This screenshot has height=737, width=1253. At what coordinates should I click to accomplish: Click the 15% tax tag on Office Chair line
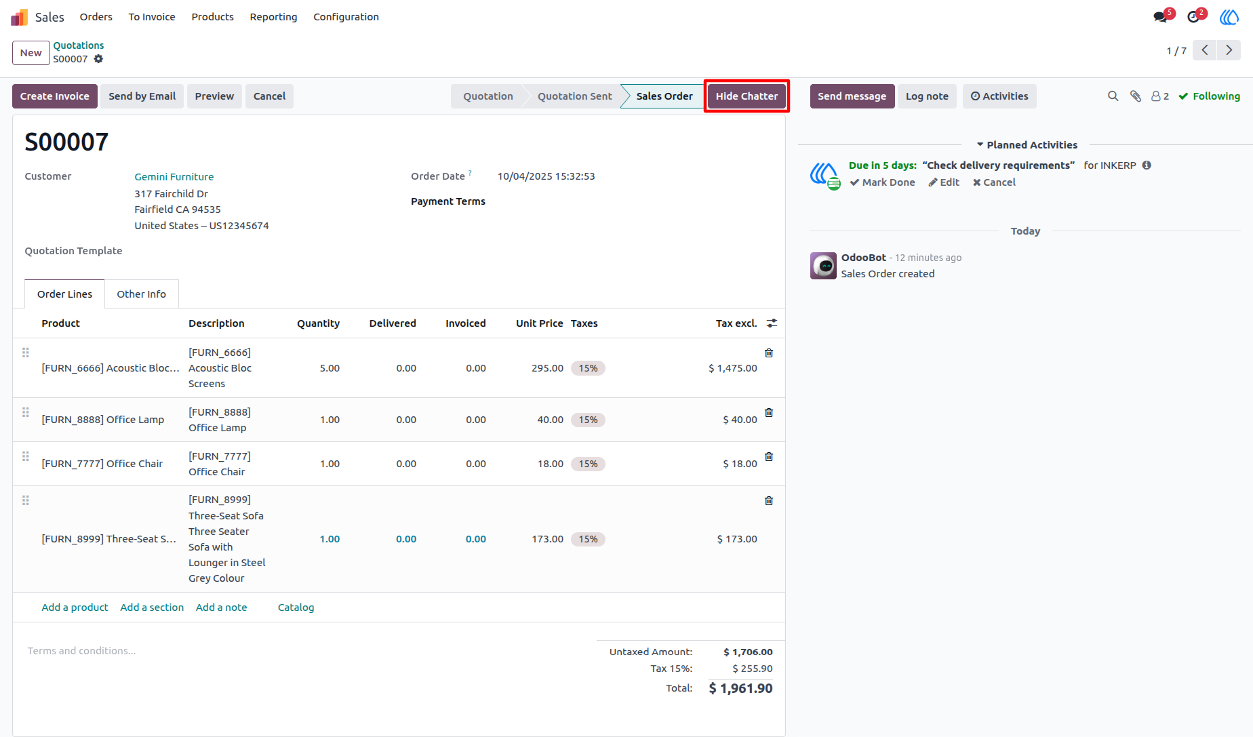pyautogui.click(x=588, y=464)
